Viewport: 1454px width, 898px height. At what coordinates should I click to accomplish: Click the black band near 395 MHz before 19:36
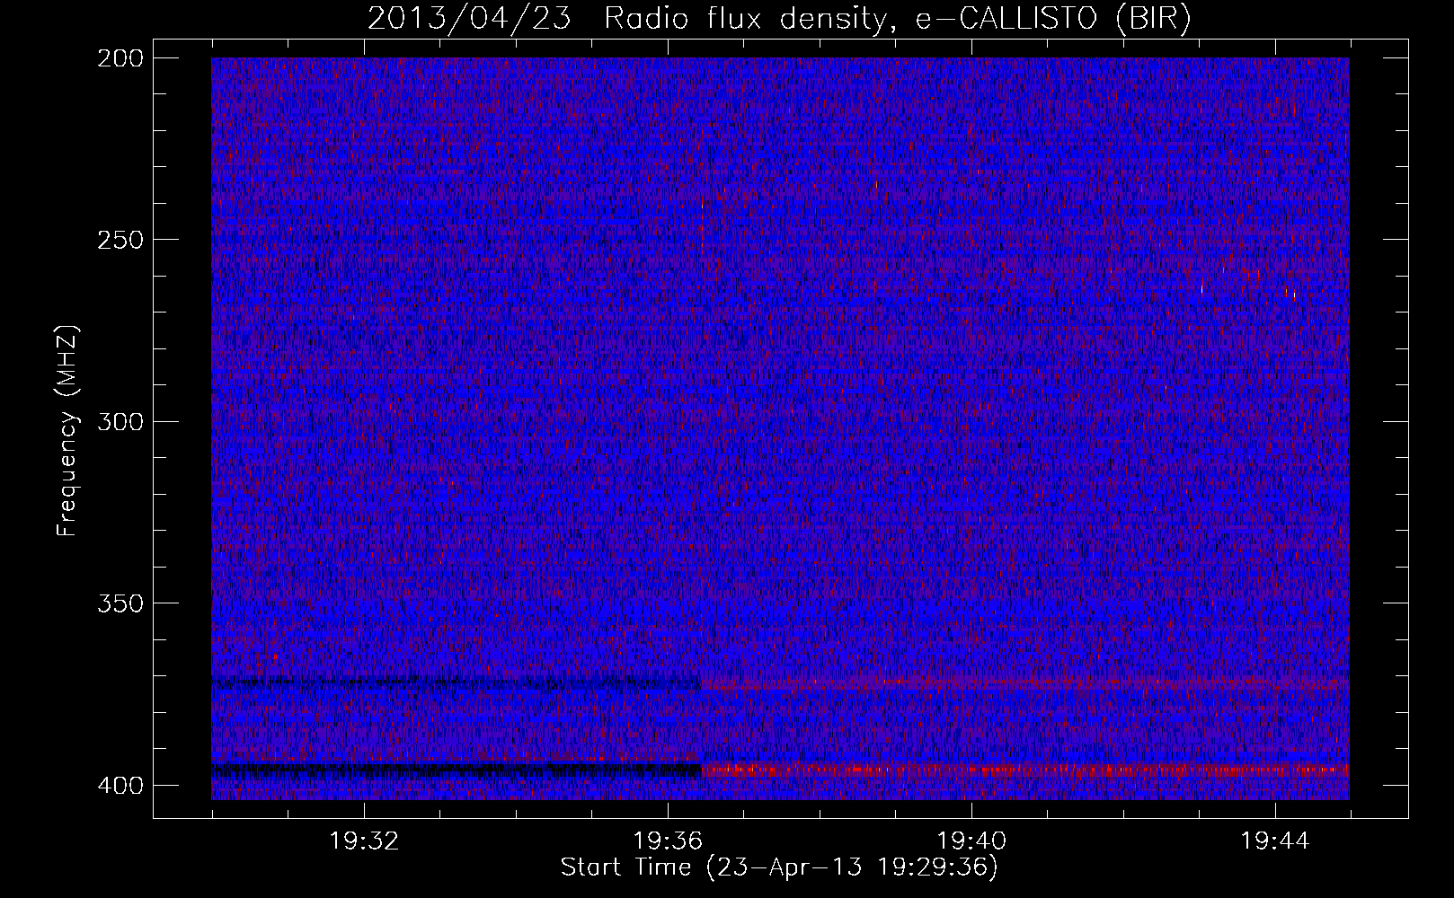coord(457,770)
